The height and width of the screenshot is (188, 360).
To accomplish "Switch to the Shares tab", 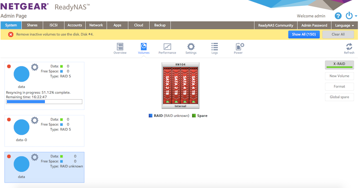I will 32,25.
